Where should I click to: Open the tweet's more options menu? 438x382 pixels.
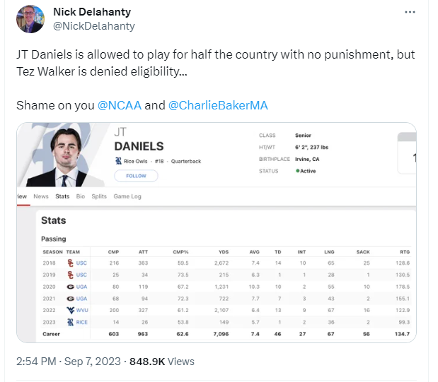click(x=410, y=13)
